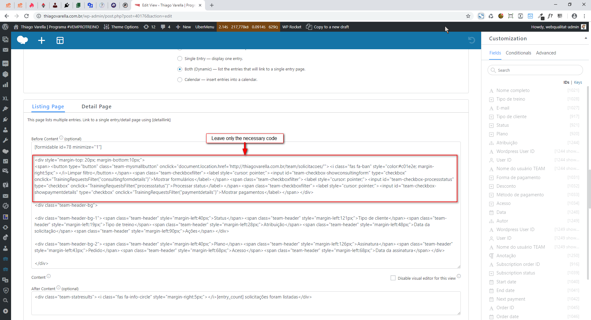The height and width of the screenshot is (320, 591).
Task: Click the code snippet extension icon
Action: 530,16
